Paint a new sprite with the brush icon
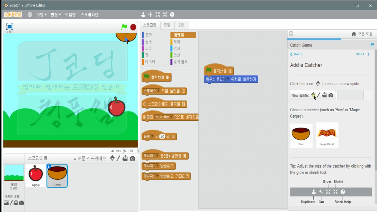 point(118,158)
